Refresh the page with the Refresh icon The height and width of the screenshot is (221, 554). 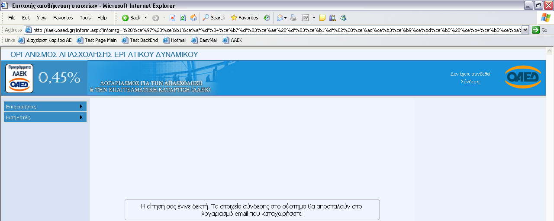point(183,18)
